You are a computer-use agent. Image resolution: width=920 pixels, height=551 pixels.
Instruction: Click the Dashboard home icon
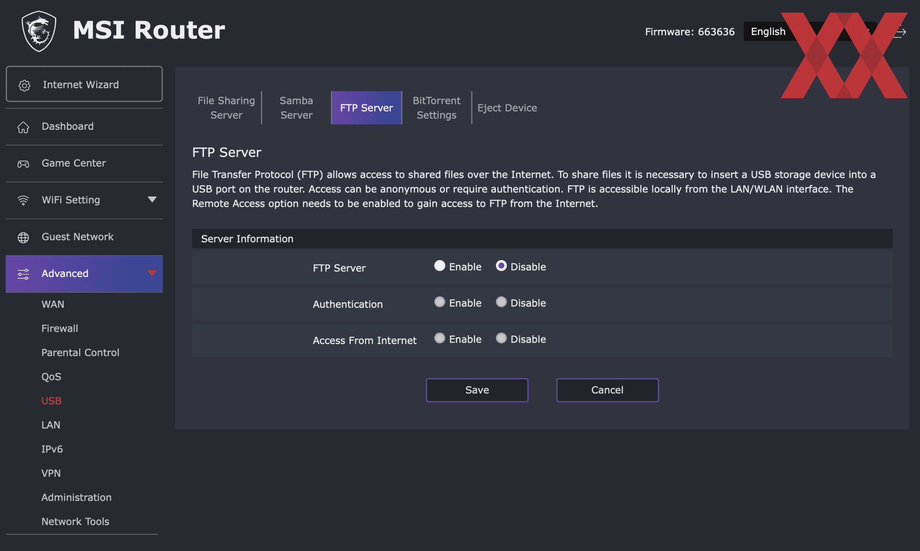[x=23, y=127]
